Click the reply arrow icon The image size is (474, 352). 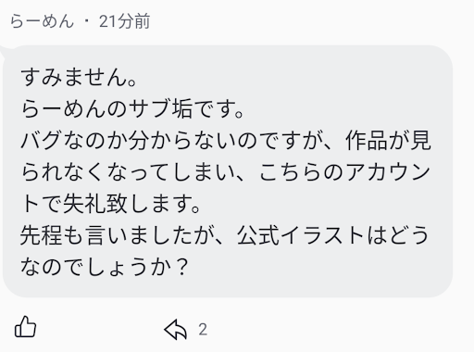coord(176,329)
